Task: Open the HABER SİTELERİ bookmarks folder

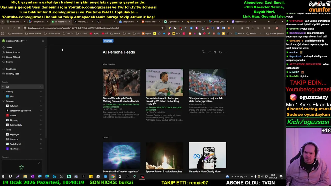Action: point(33,34)
